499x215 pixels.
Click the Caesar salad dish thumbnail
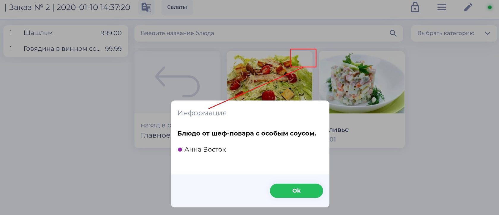click(270, 77)
